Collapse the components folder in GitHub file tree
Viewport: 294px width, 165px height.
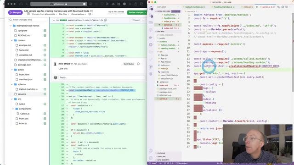tap(13, 109)
